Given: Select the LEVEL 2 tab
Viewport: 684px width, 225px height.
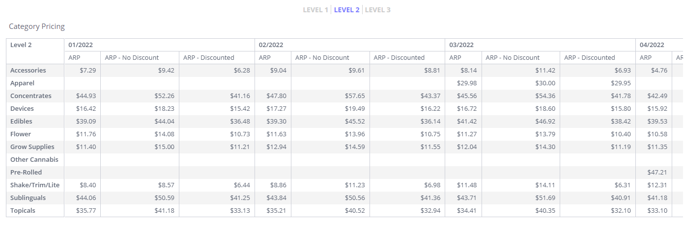Looking at the screenshot, I should click(347, 10).
